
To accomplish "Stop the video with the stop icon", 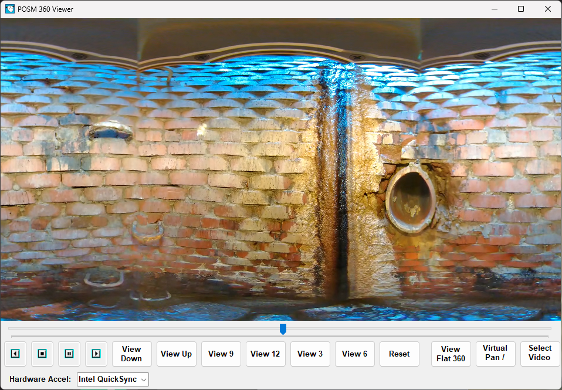I will coord(42,354).
